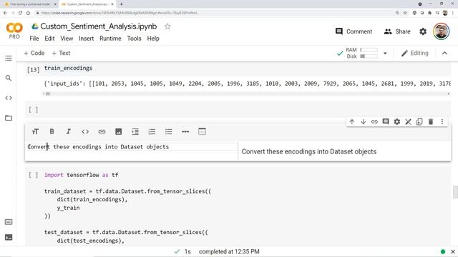Toggle markdown preview layout icon
The height and width of the screenshot is (257, 458).
coord(202,131)
